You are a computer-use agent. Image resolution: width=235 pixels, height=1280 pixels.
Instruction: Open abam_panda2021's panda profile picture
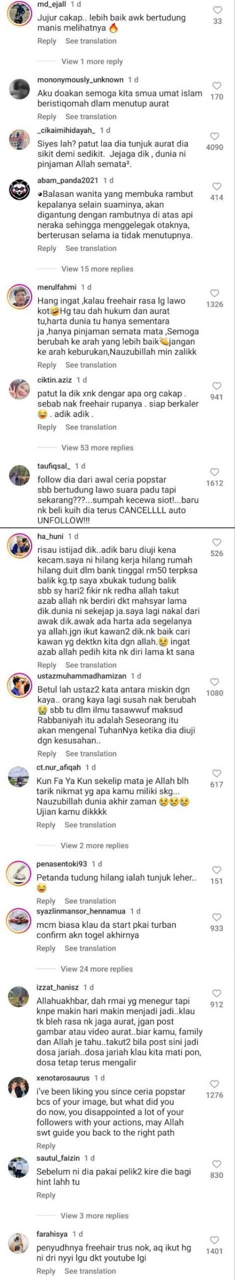tap(20, 190)
